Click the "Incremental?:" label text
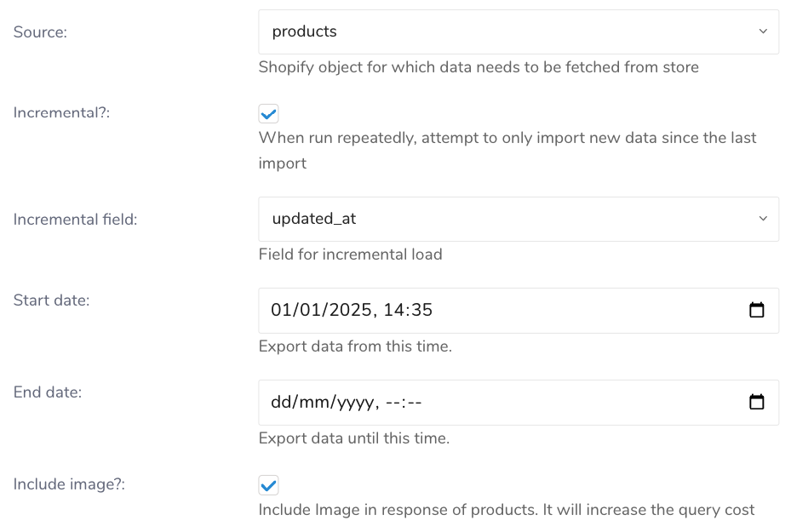 (61, 113)
